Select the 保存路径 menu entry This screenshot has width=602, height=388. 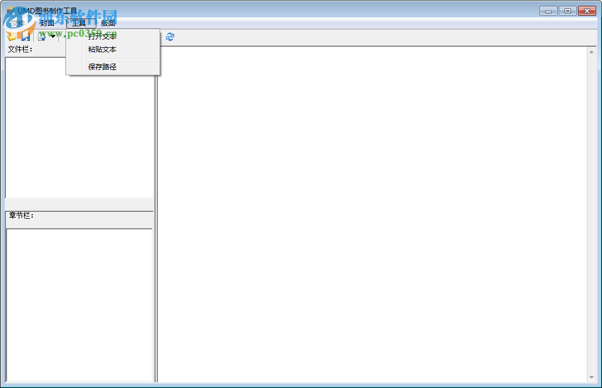coord(113,67)
